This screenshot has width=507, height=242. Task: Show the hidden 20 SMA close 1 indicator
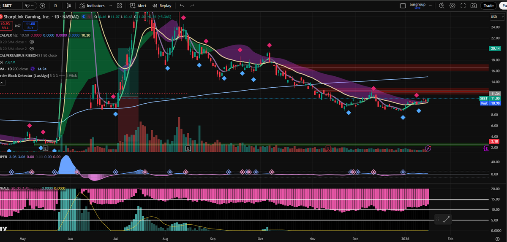click(x=32, y=42)
